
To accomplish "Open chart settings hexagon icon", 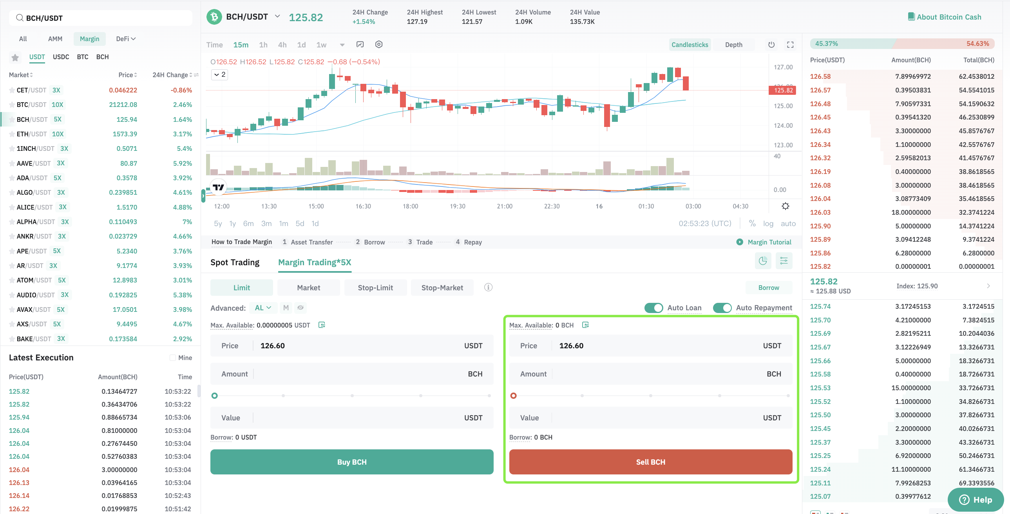I will point(379,44).
